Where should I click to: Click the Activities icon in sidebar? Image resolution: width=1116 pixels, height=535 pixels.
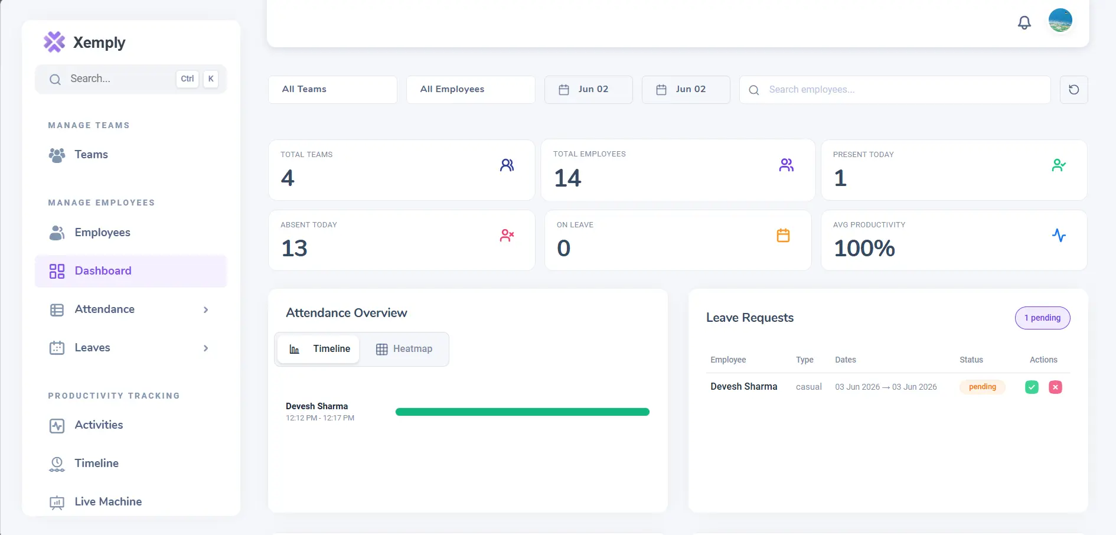pyautogui.click(x=57, y=426)
